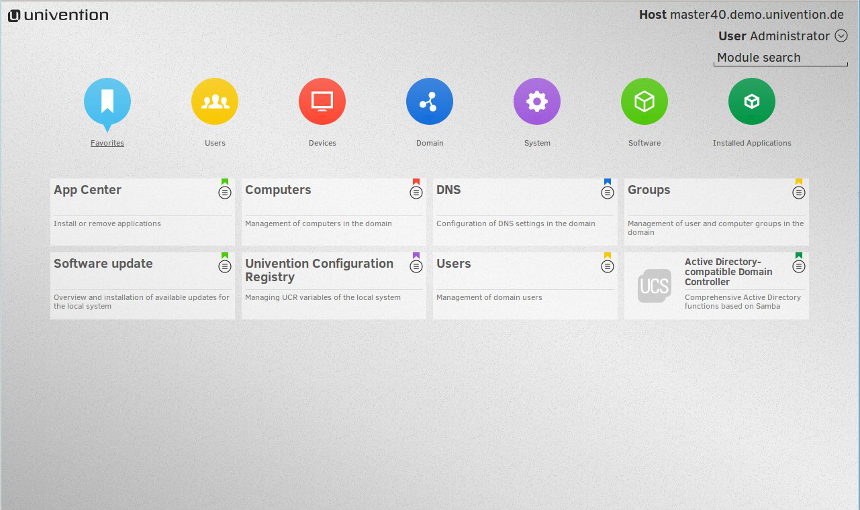Screen dimensions: 860x510
Task: Select the yellow Users category icon
Action: [215, 101]
